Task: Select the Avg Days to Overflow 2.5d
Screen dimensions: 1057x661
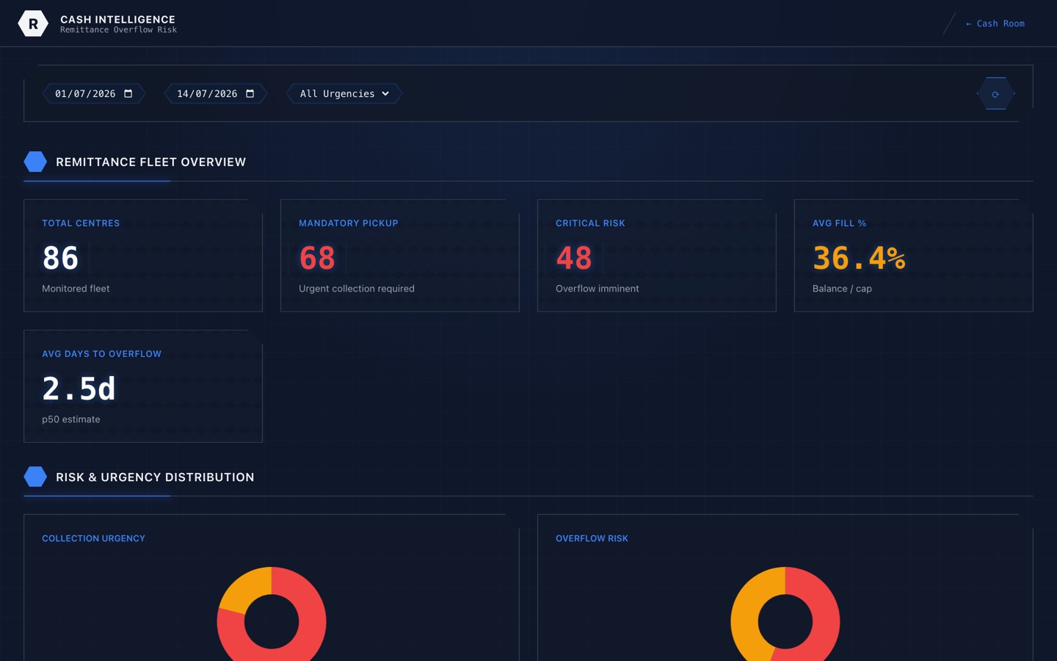Action: (x=79, y=389)
